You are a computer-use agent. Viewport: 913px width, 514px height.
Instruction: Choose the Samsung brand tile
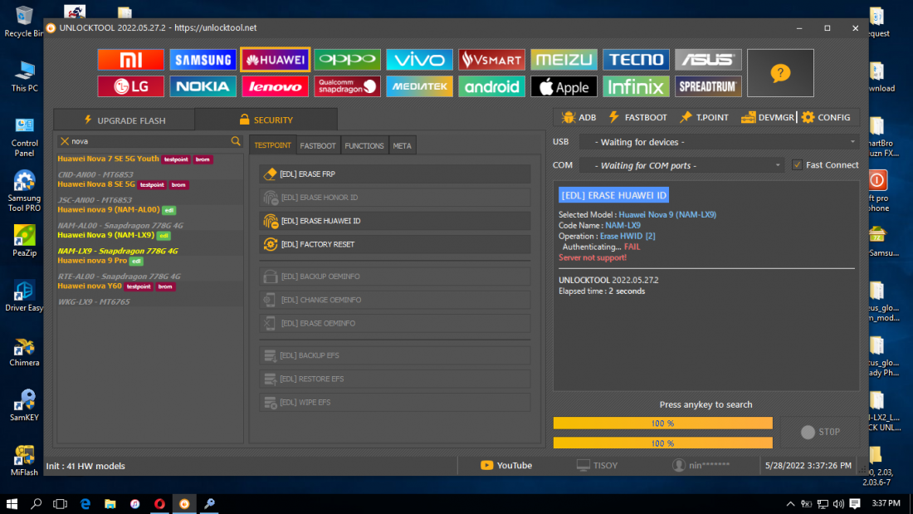click(203, 60)
